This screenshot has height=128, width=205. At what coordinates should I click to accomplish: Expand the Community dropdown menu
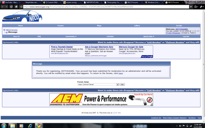(71, 36)
